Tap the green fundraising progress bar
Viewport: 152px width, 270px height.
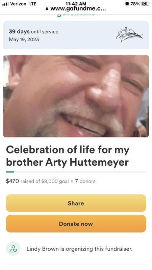point(76,172)
